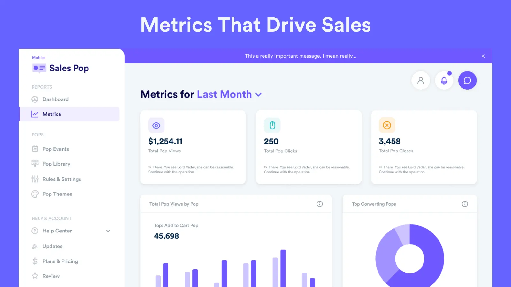Click the Sales Pop logo icon
Image resolution: width=511 pixels, height=287 pixels.
pos(39,68)
